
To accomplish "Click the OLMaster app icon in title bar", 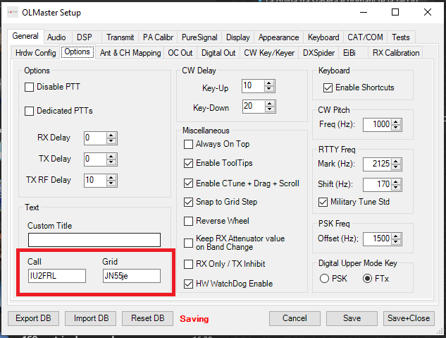I will [13, 12].
